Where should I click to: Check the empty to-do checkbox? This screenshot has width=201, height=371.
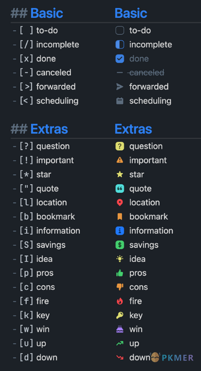point(120,31)
